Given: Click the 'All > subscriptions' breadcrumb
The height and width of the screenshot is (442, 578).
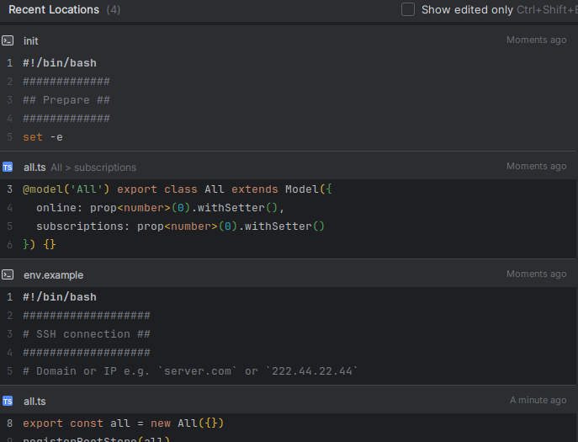Looking at the screenshot, I should tap(93, 168).
